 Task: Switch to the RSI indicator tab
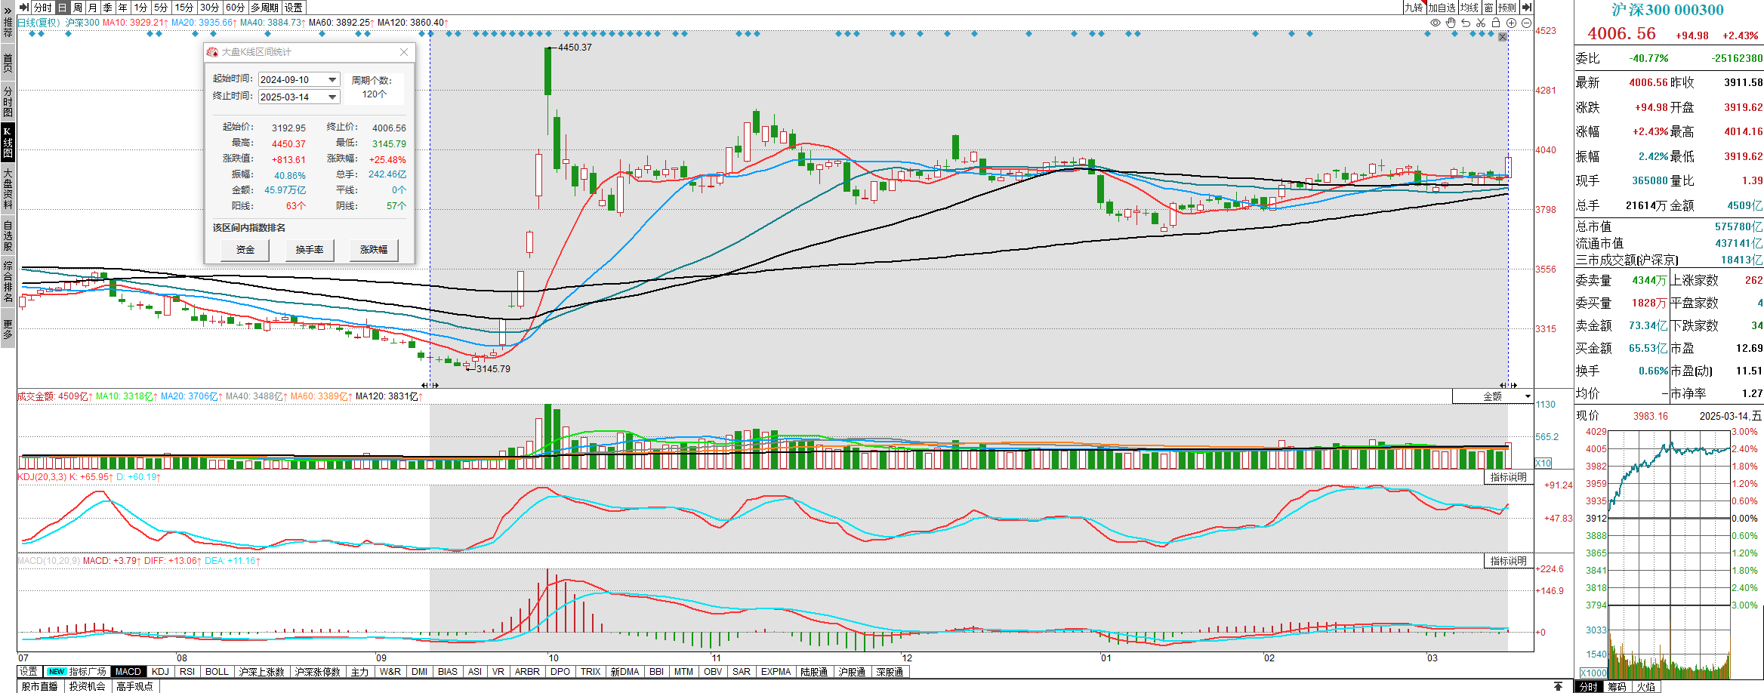[187, 672]
